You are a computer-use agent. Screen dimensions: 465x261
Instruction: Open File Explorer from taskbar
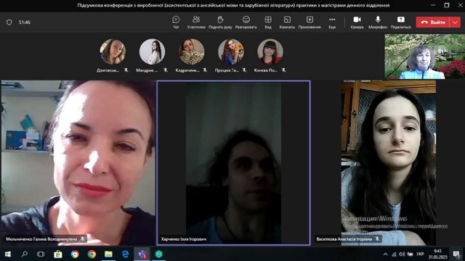pos(108,254)
